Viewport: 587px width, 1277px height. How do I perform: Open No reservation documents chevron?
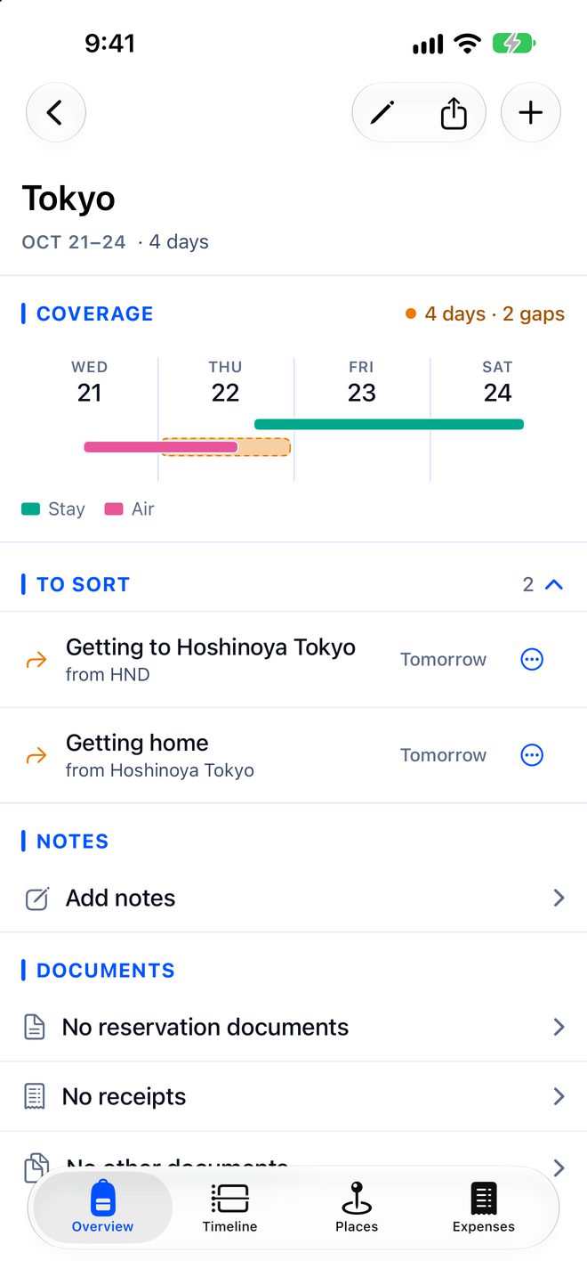(559, 1027)
